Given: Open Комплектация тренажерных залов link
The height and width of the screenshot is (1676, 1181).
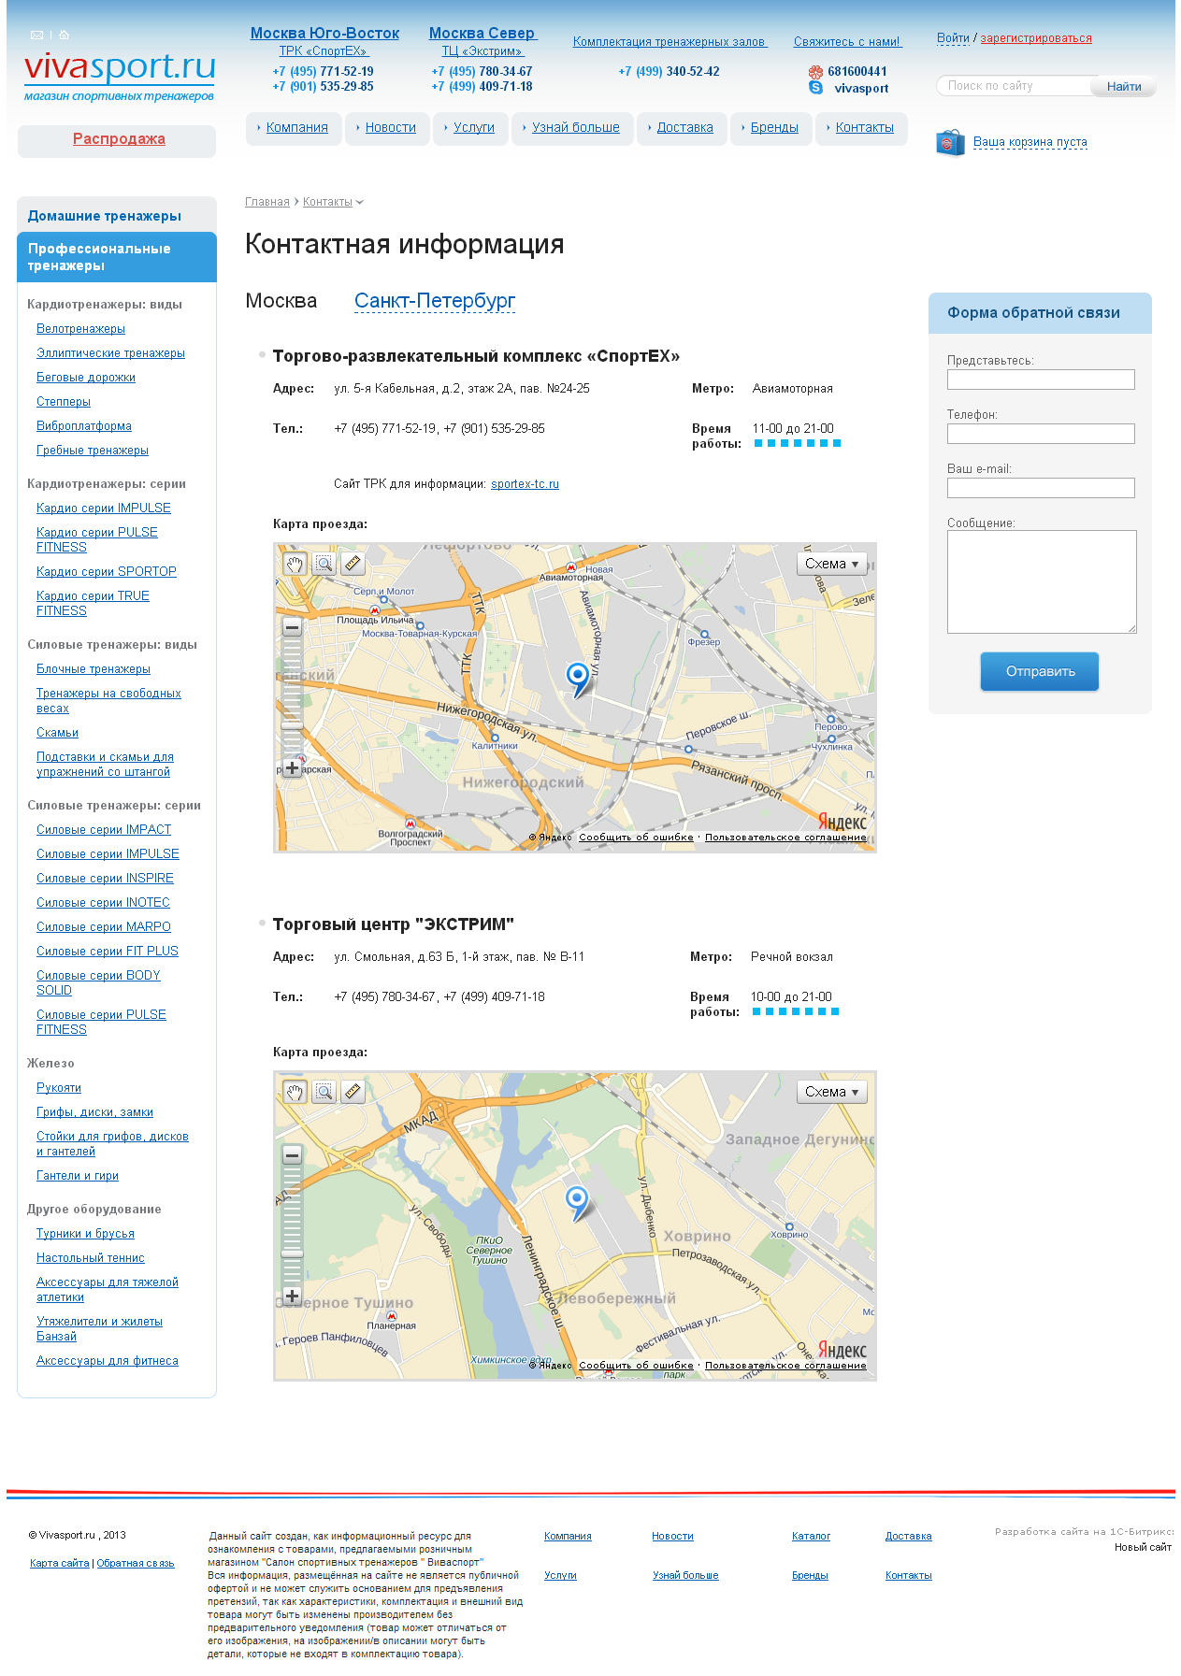Looking at the screenshot, I should pyautogui.click(x=670, y=42).
